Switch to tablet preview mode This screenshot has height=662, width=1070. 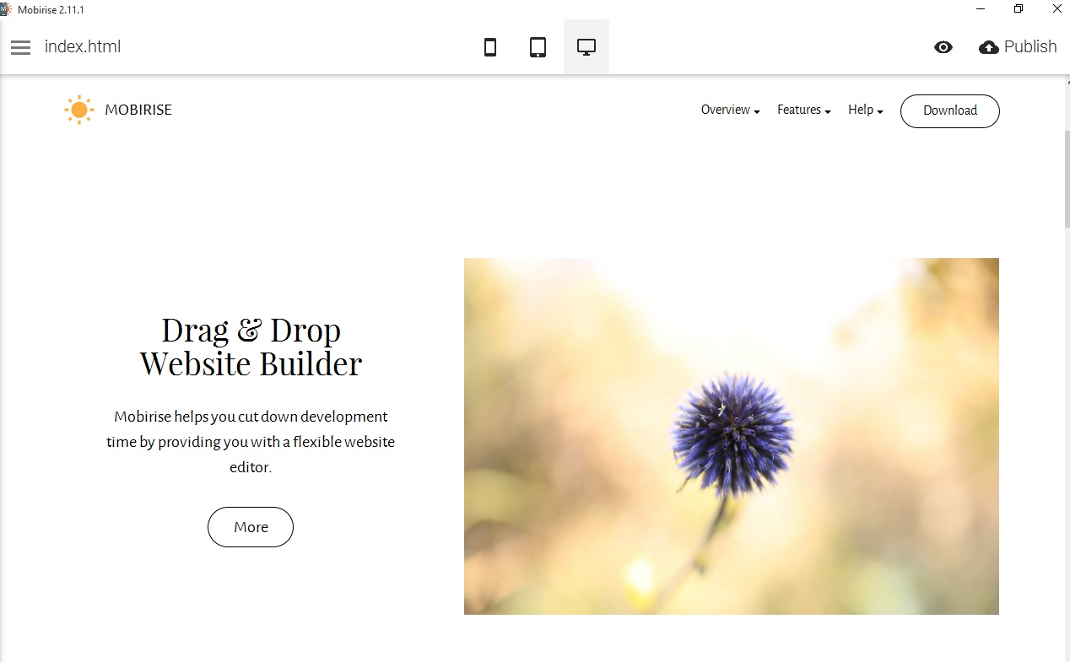tap(538, 47)
